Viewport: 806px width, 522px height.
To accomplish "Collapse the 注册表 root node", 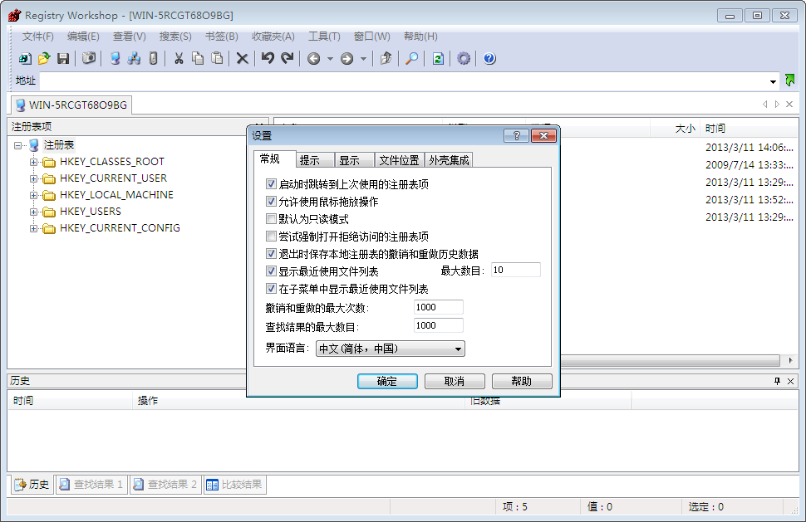I will click(x=18, y=145).
